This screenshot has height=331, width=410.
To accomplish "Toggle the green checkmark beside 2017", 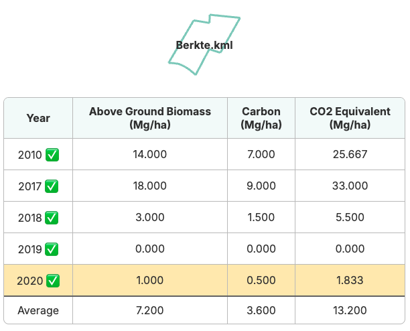I will tap(52, 186).
